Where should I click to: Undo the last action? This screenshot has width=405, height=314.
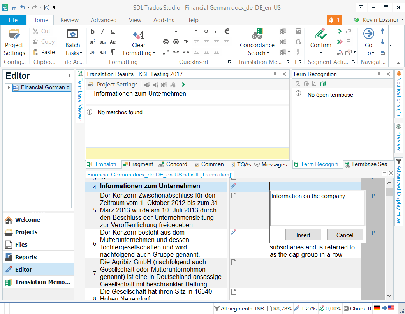[x=23, y=7]
